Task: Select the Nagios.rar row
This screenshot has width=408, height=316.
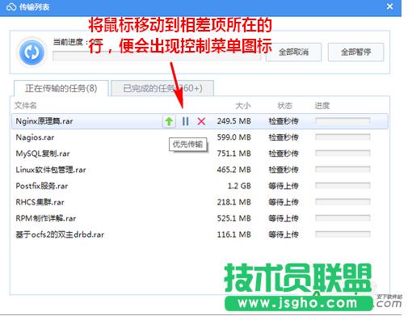Action: (200, 137)
